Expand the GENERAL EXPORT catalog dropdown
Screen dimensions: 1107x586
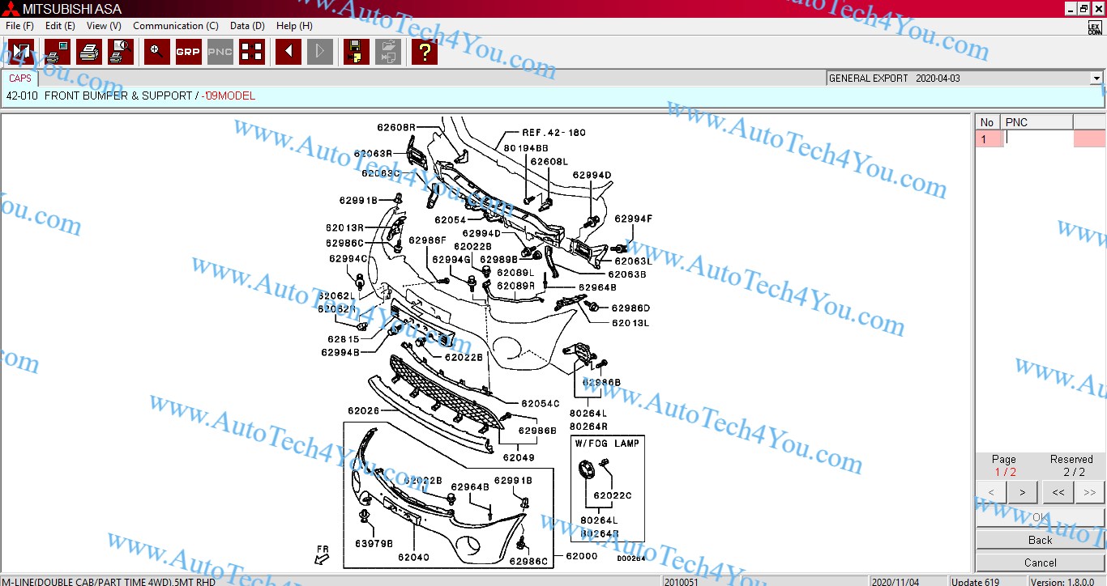[x=1096, y=79]
